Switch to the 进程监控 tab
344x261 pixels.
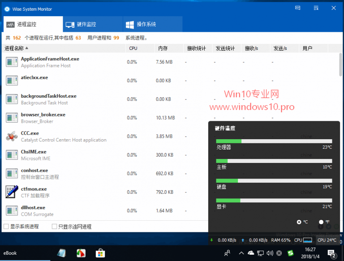33,24
